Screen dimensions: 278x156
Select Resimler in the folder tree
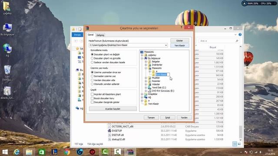click(x=156, y=81)
